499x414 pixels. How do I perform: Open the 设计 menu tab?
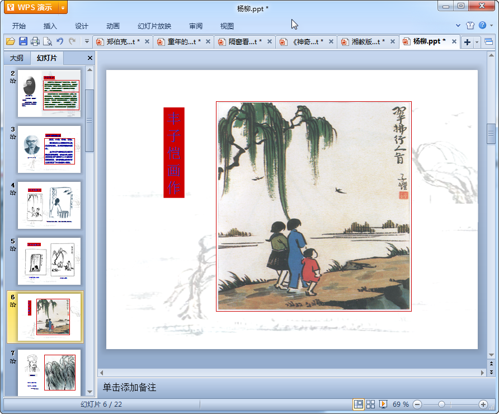tap(82, 26)
